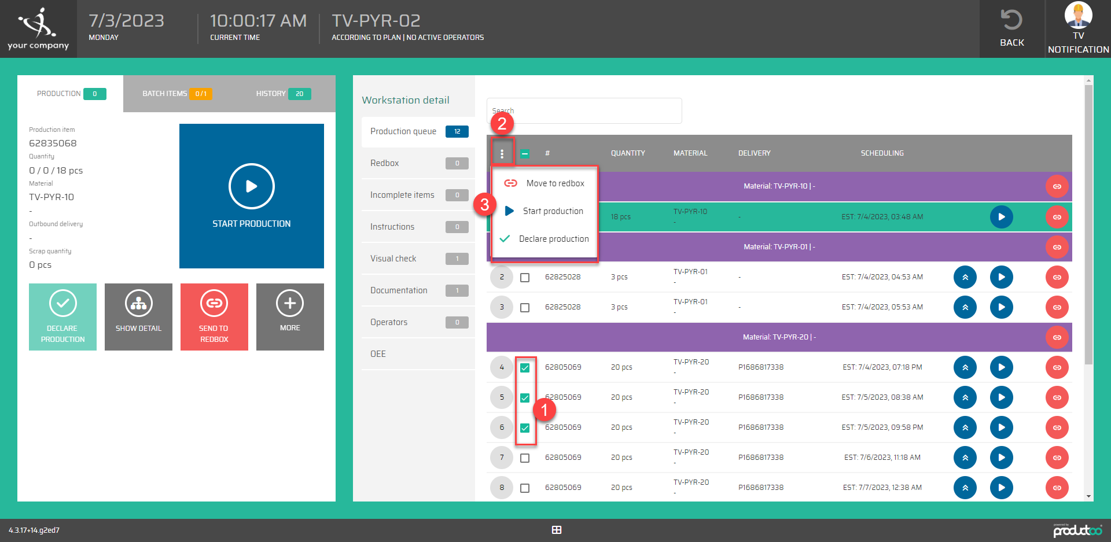The image size is (1111, 542).
Task: Open the TV Notification user avatar
Action: (1078, 16)
